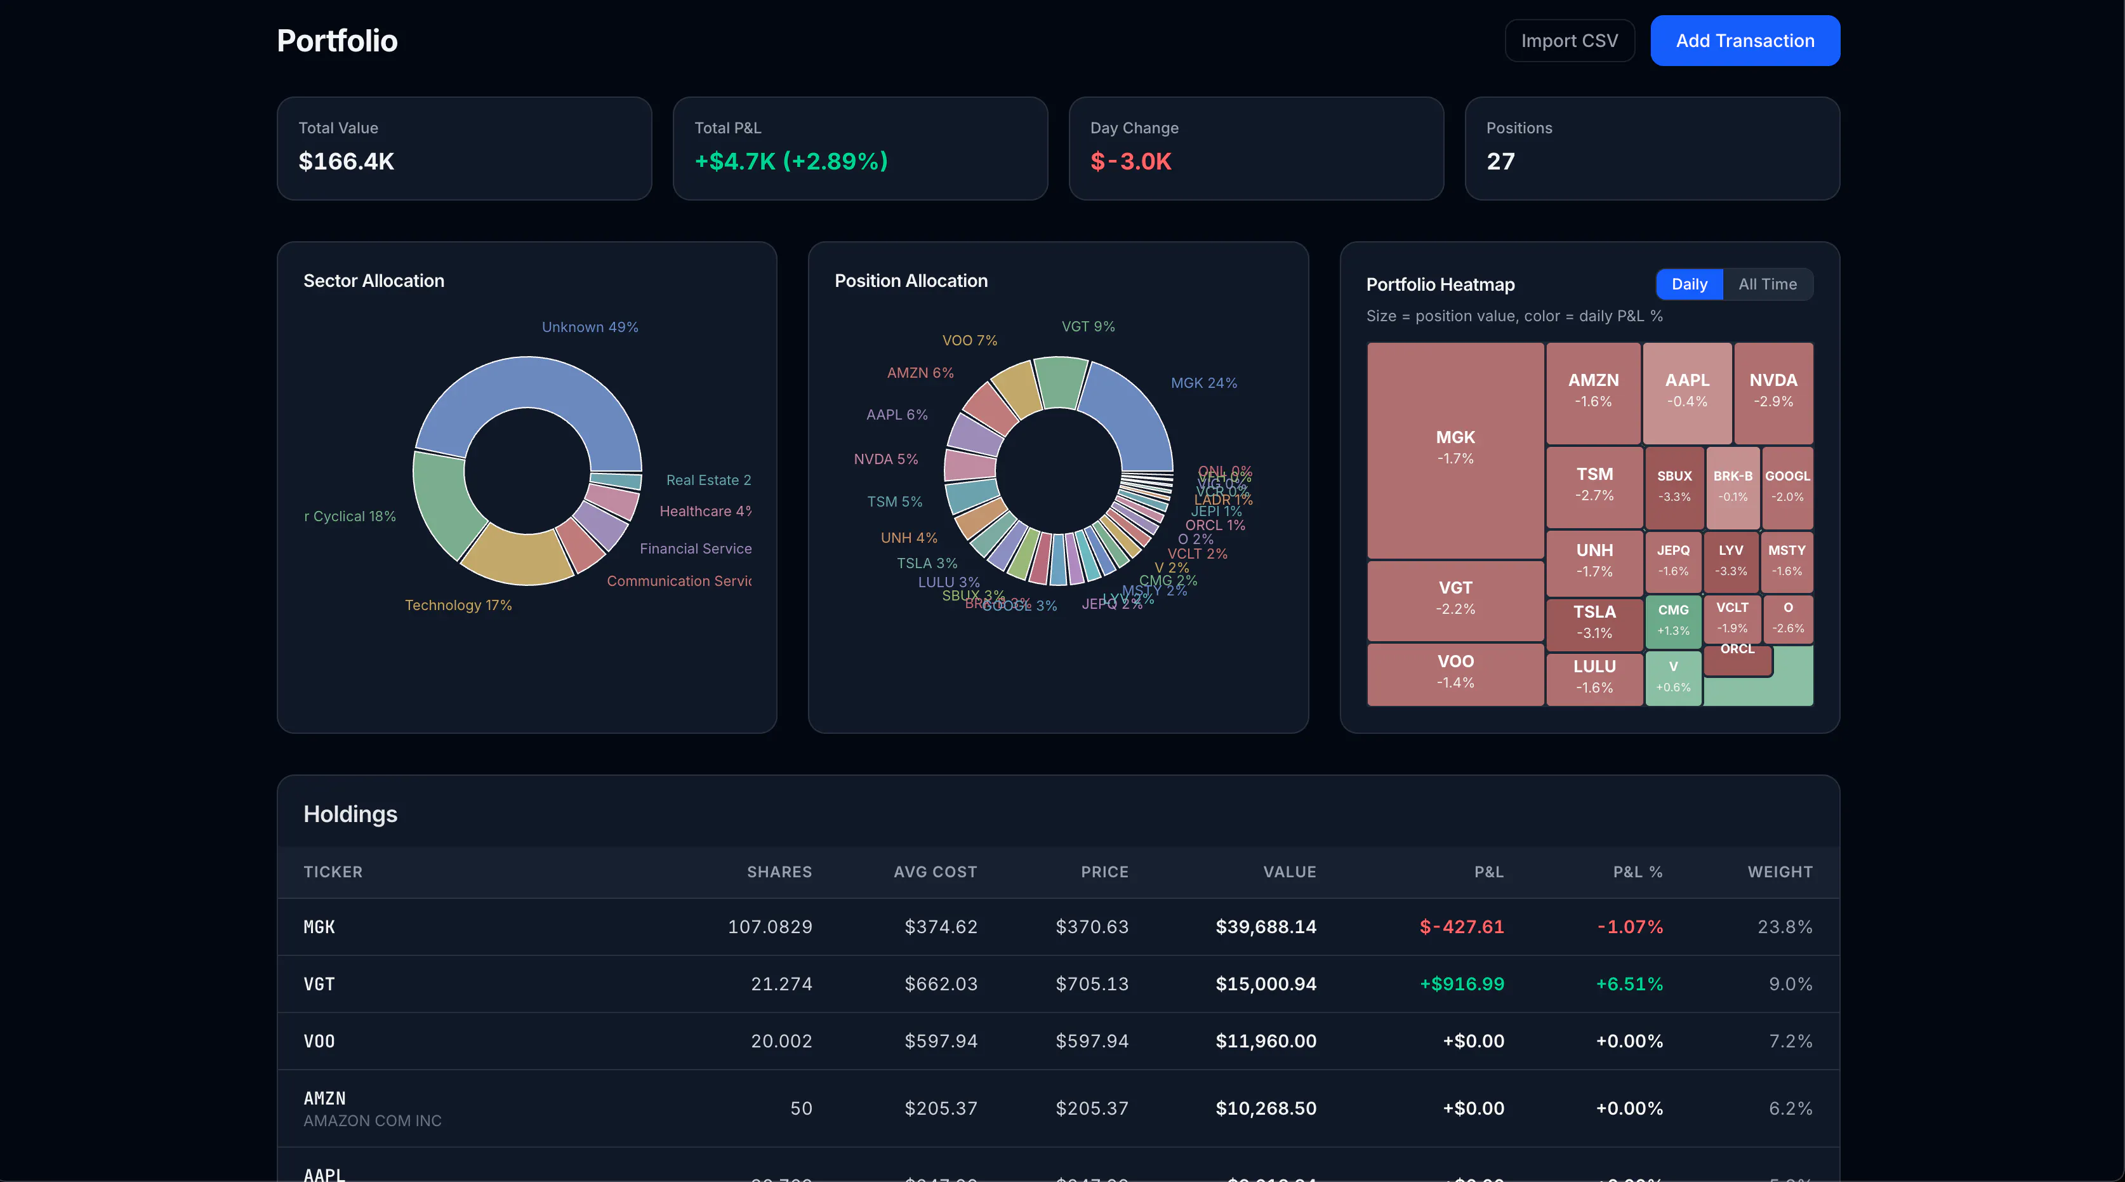The height and width of the screenshot is (1182, 2125).
Task: Select the green CMG heatmap tile
Action: (x=1673, y=622)
